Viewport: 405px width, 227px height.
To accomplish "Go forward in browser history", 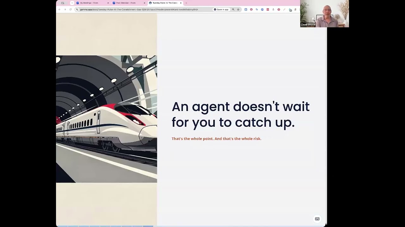I will [x=65, y=9].
